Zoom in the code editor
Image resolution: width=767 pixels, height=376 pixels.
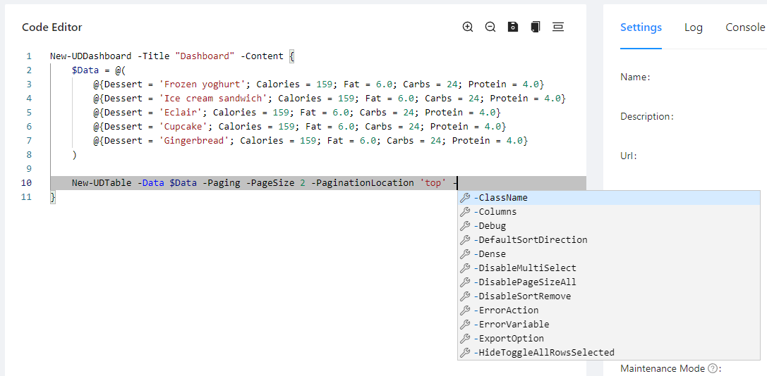(x=468, y=27)
